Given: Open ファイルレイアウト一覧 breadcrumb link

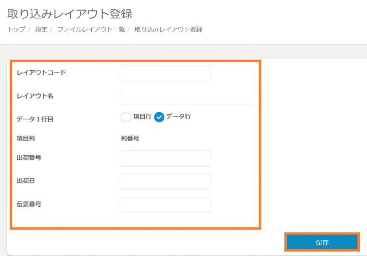Looking at the screenshot, I should click(91, 29).
